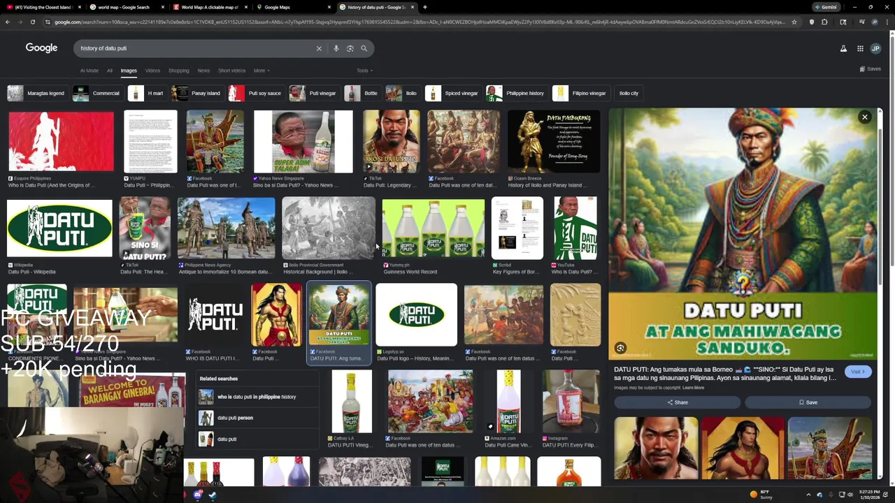Click the browser address bar URL
The width and height of the screenshot is (895, 503).
coord(420,22)
